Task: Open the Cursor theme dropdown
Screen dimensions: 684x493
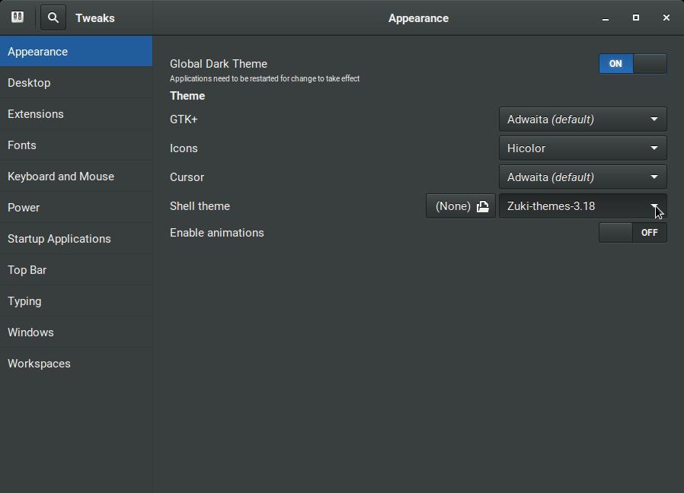Action: [583, 177]
